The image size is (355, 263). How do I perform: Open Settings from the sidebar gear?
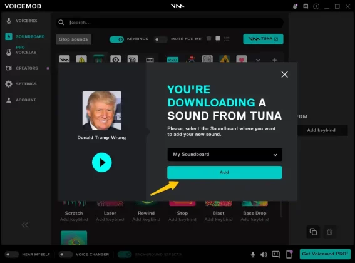click(21, 84)
